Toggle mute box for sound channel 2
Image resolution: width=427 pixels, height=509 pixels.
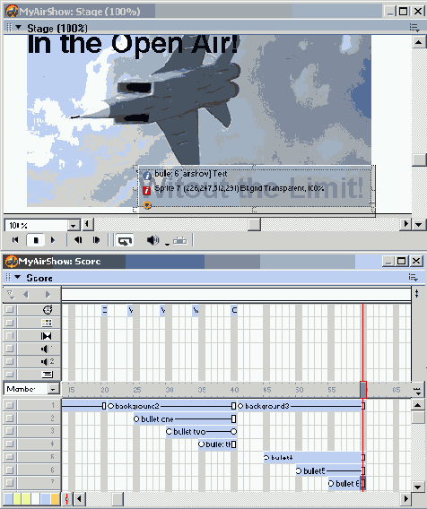coord(10,361)
